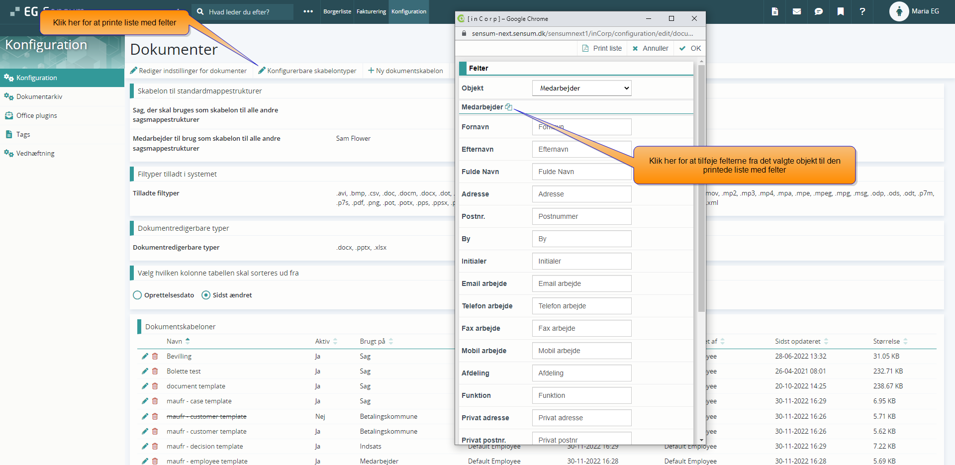
Task: Select the Sidst ændret radio button
Action: (x=206, y=295)
